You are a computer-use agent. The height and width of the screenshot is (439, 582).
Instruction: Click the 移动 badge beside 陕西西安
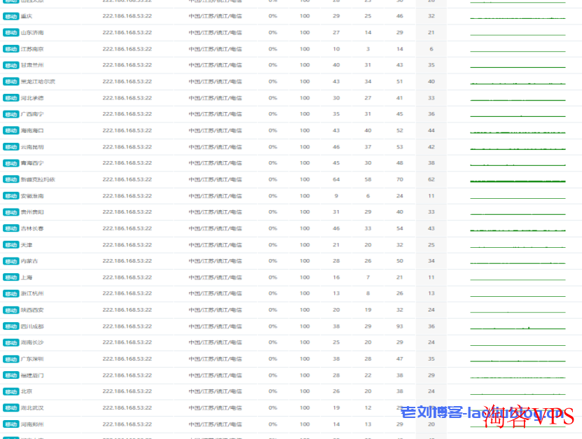point(11,310)
